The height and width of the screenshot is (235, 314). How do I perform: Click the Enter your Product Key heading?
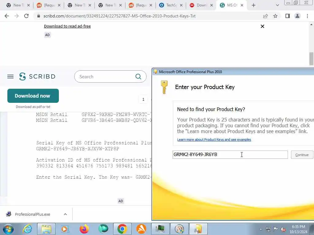[205, 87]
